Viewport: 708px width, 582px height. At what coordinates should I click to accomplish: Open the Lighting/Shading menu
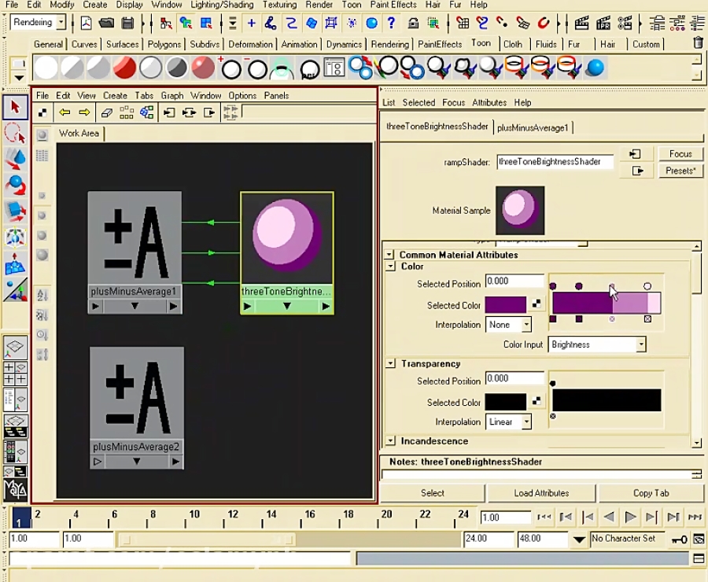222,5
